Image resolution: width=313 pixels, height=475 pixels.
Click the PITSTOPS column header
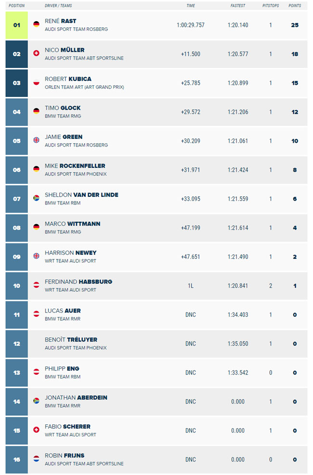[271, 5]
